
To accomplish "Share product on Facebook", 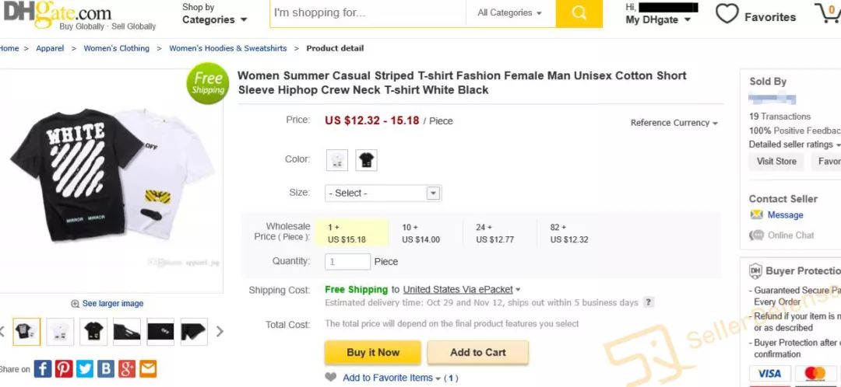I will click(43, 368).
